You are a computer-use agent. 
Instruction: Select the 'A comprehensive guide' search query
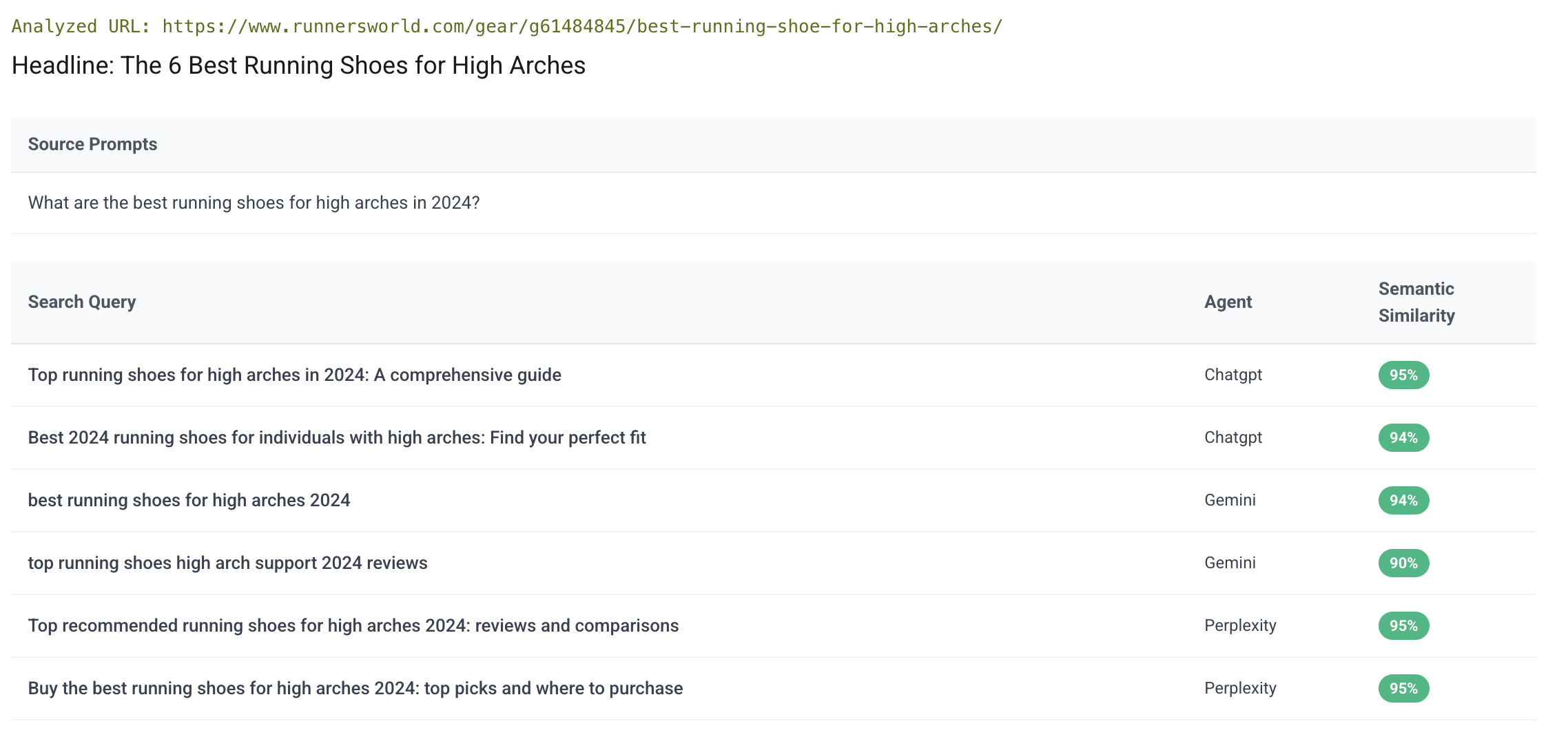point(294,375)
